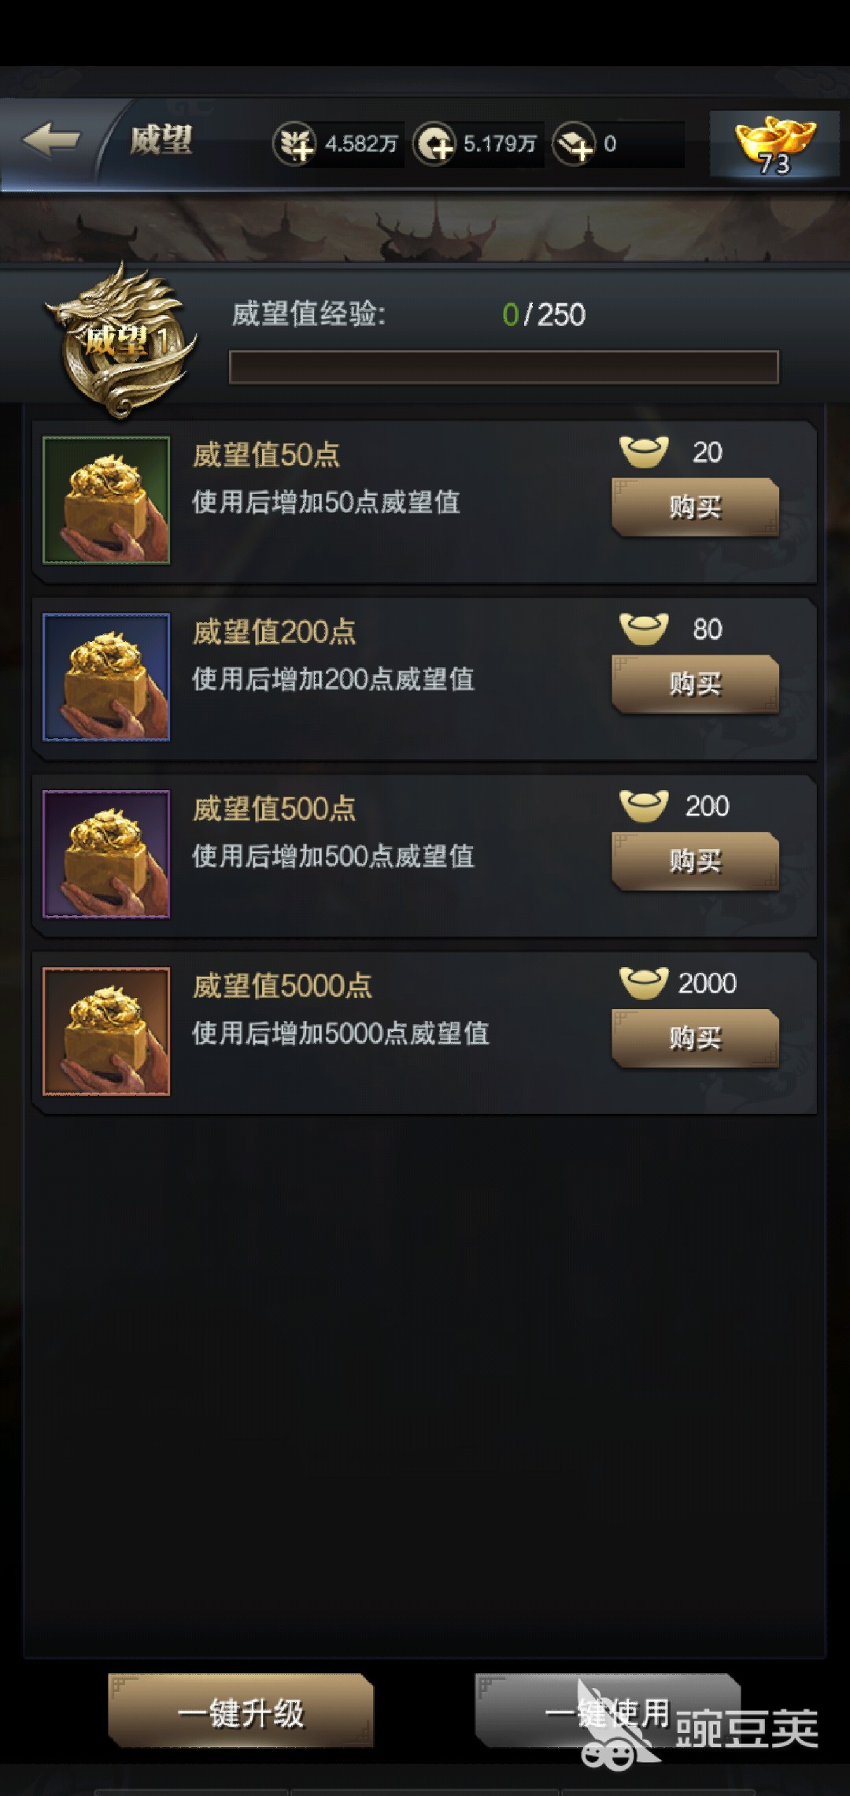Tap the back arrow icon
This screenshot has width=850, height=1796.
[51, 140]
